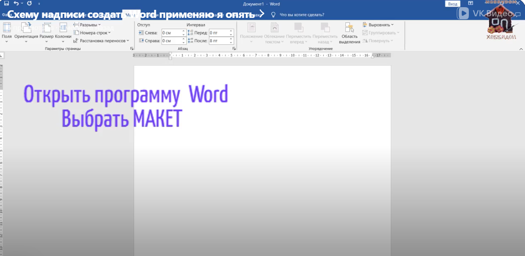Viewport: 525px width, 256px height.
Task: Open the Размер paper size menu
Action: 46,32
